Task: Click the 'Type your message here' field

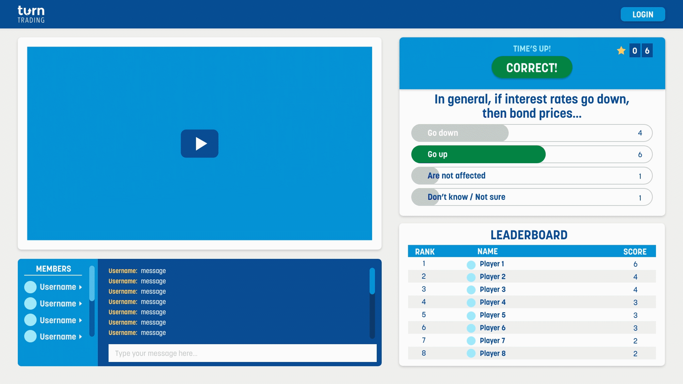Action: coord(242,353)
